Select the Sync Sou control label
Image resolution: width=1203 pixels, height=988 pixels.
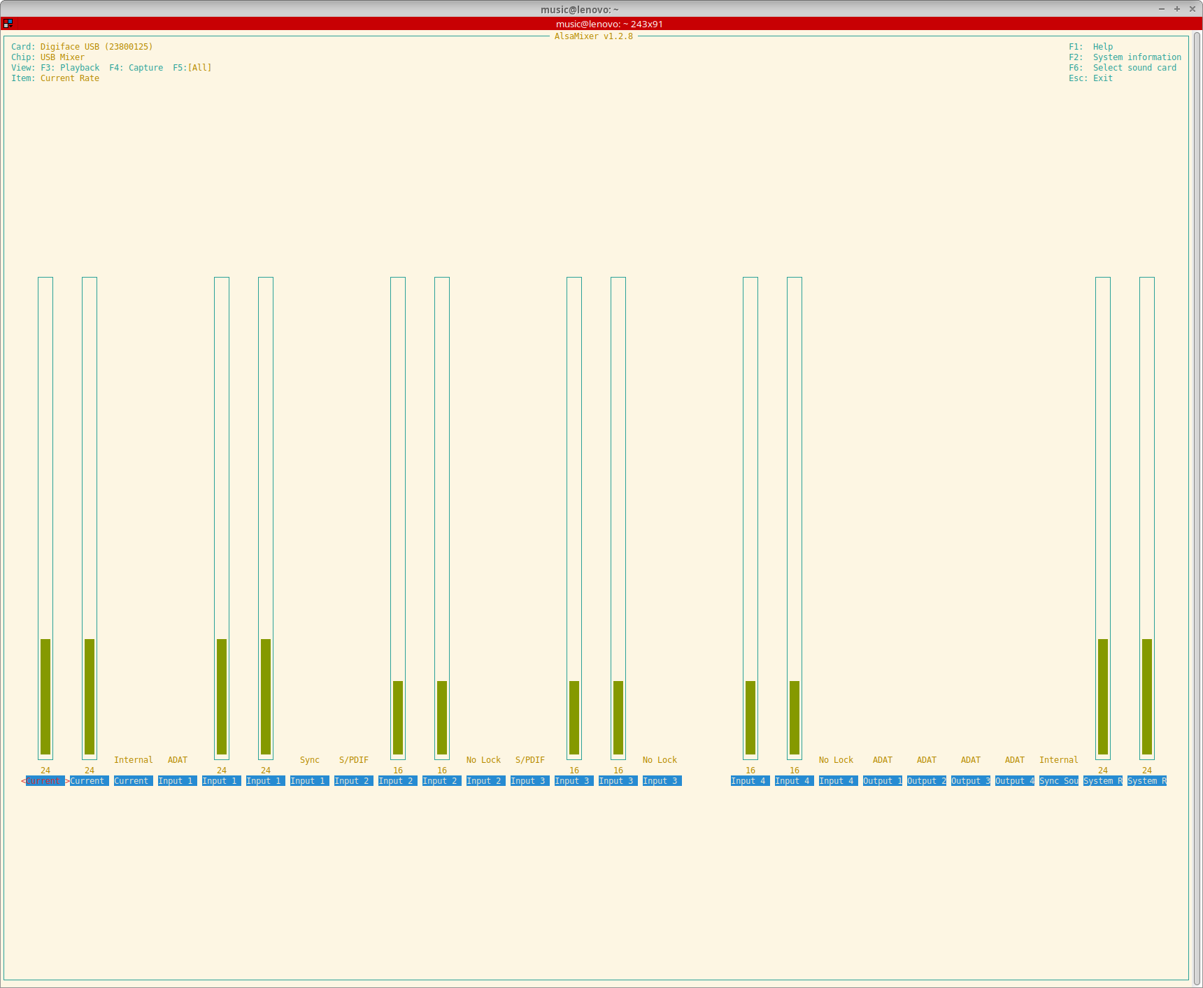(1058, 781)
